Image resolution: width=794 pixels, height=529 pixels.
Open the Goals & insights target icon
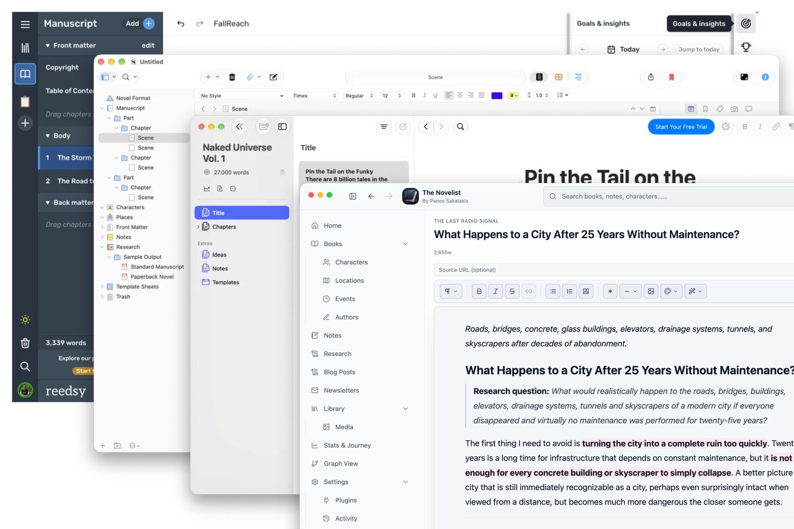746,23
